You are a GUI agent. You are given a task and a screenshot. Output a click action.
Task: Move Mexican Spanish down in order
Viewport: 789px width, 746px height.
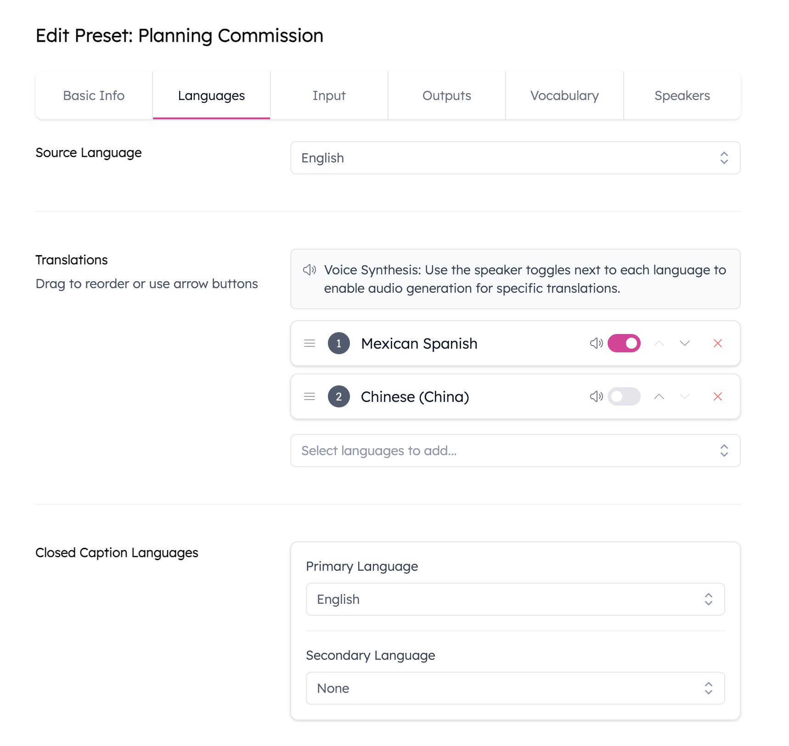pyautogui.click(x=684, y=343)
